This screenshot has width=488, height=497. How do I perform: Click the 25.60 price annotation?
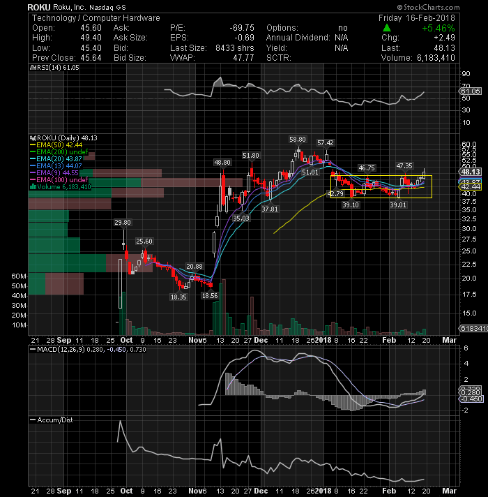coord(144,242)
